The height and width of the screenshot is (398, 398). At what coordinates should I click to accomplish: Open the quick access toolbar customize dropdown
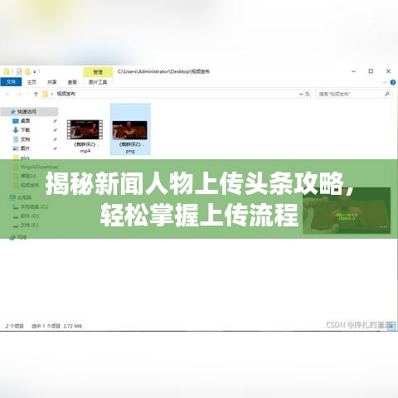[35, 71]
